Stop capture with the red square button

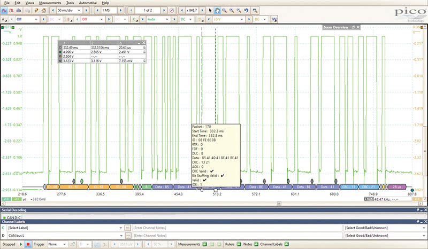tap(28, 244)
